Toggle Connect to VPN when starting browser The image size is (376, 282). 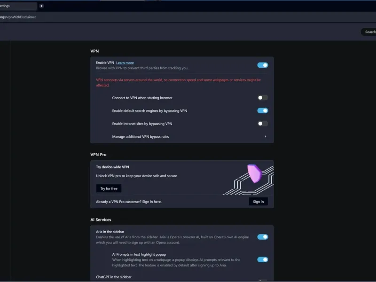click(263, 98)
